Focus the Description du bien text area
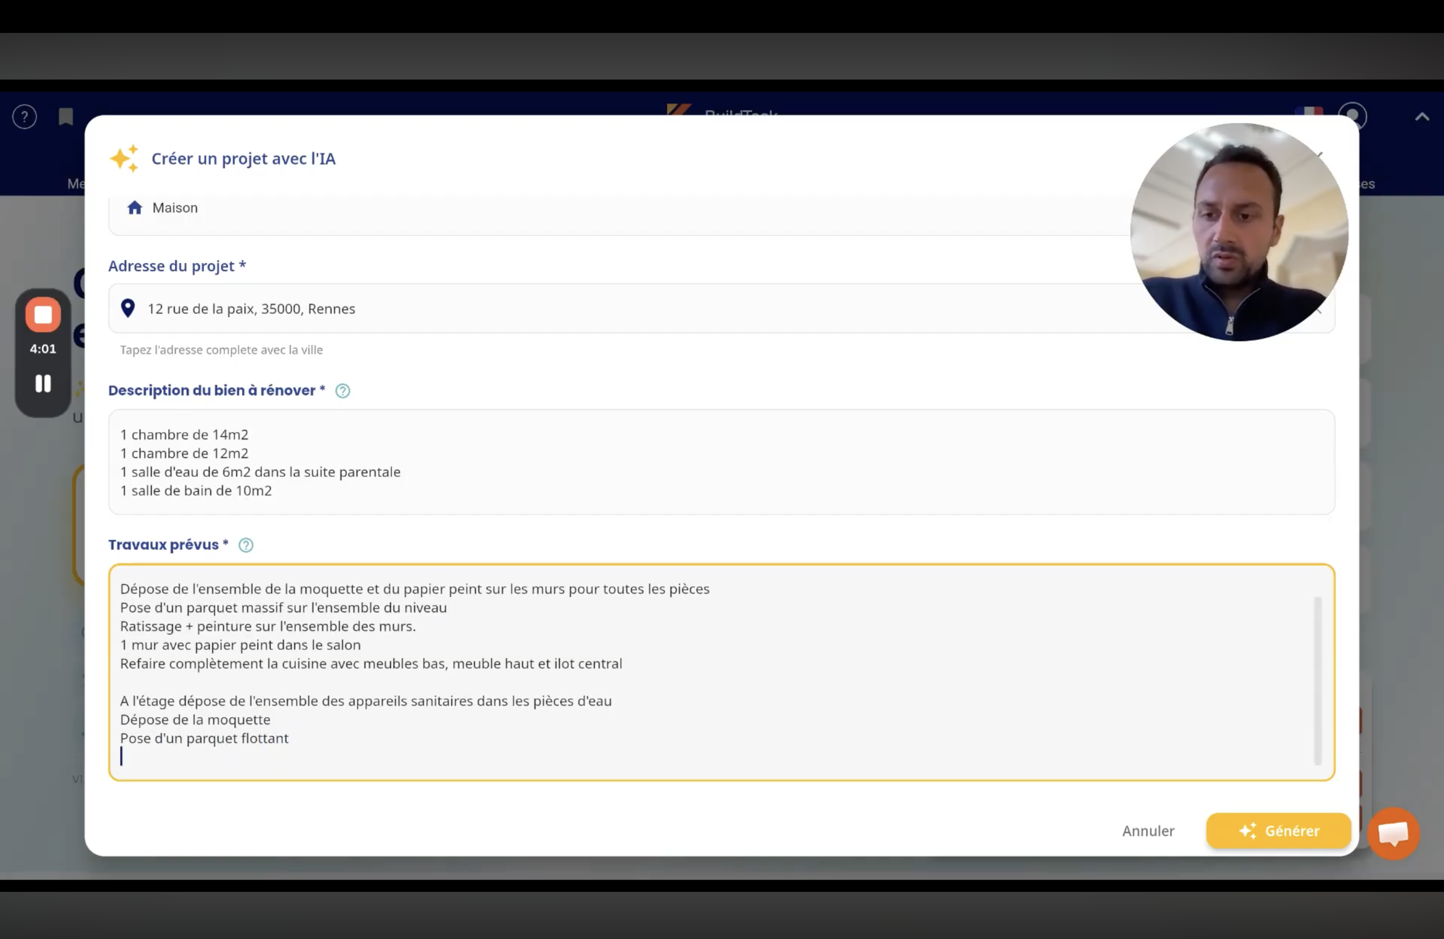Viewport: 1444px width, 939px height. [721, 462]
